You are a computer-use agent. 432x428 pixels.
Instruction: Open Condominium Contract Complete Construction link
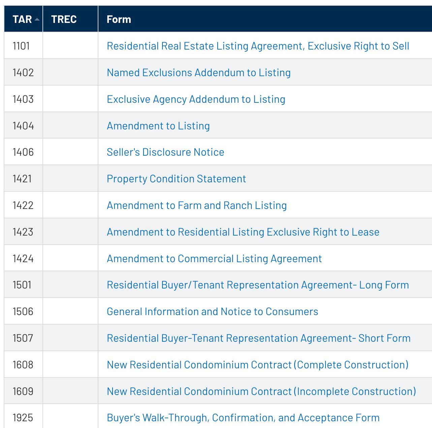pos(257,365)
